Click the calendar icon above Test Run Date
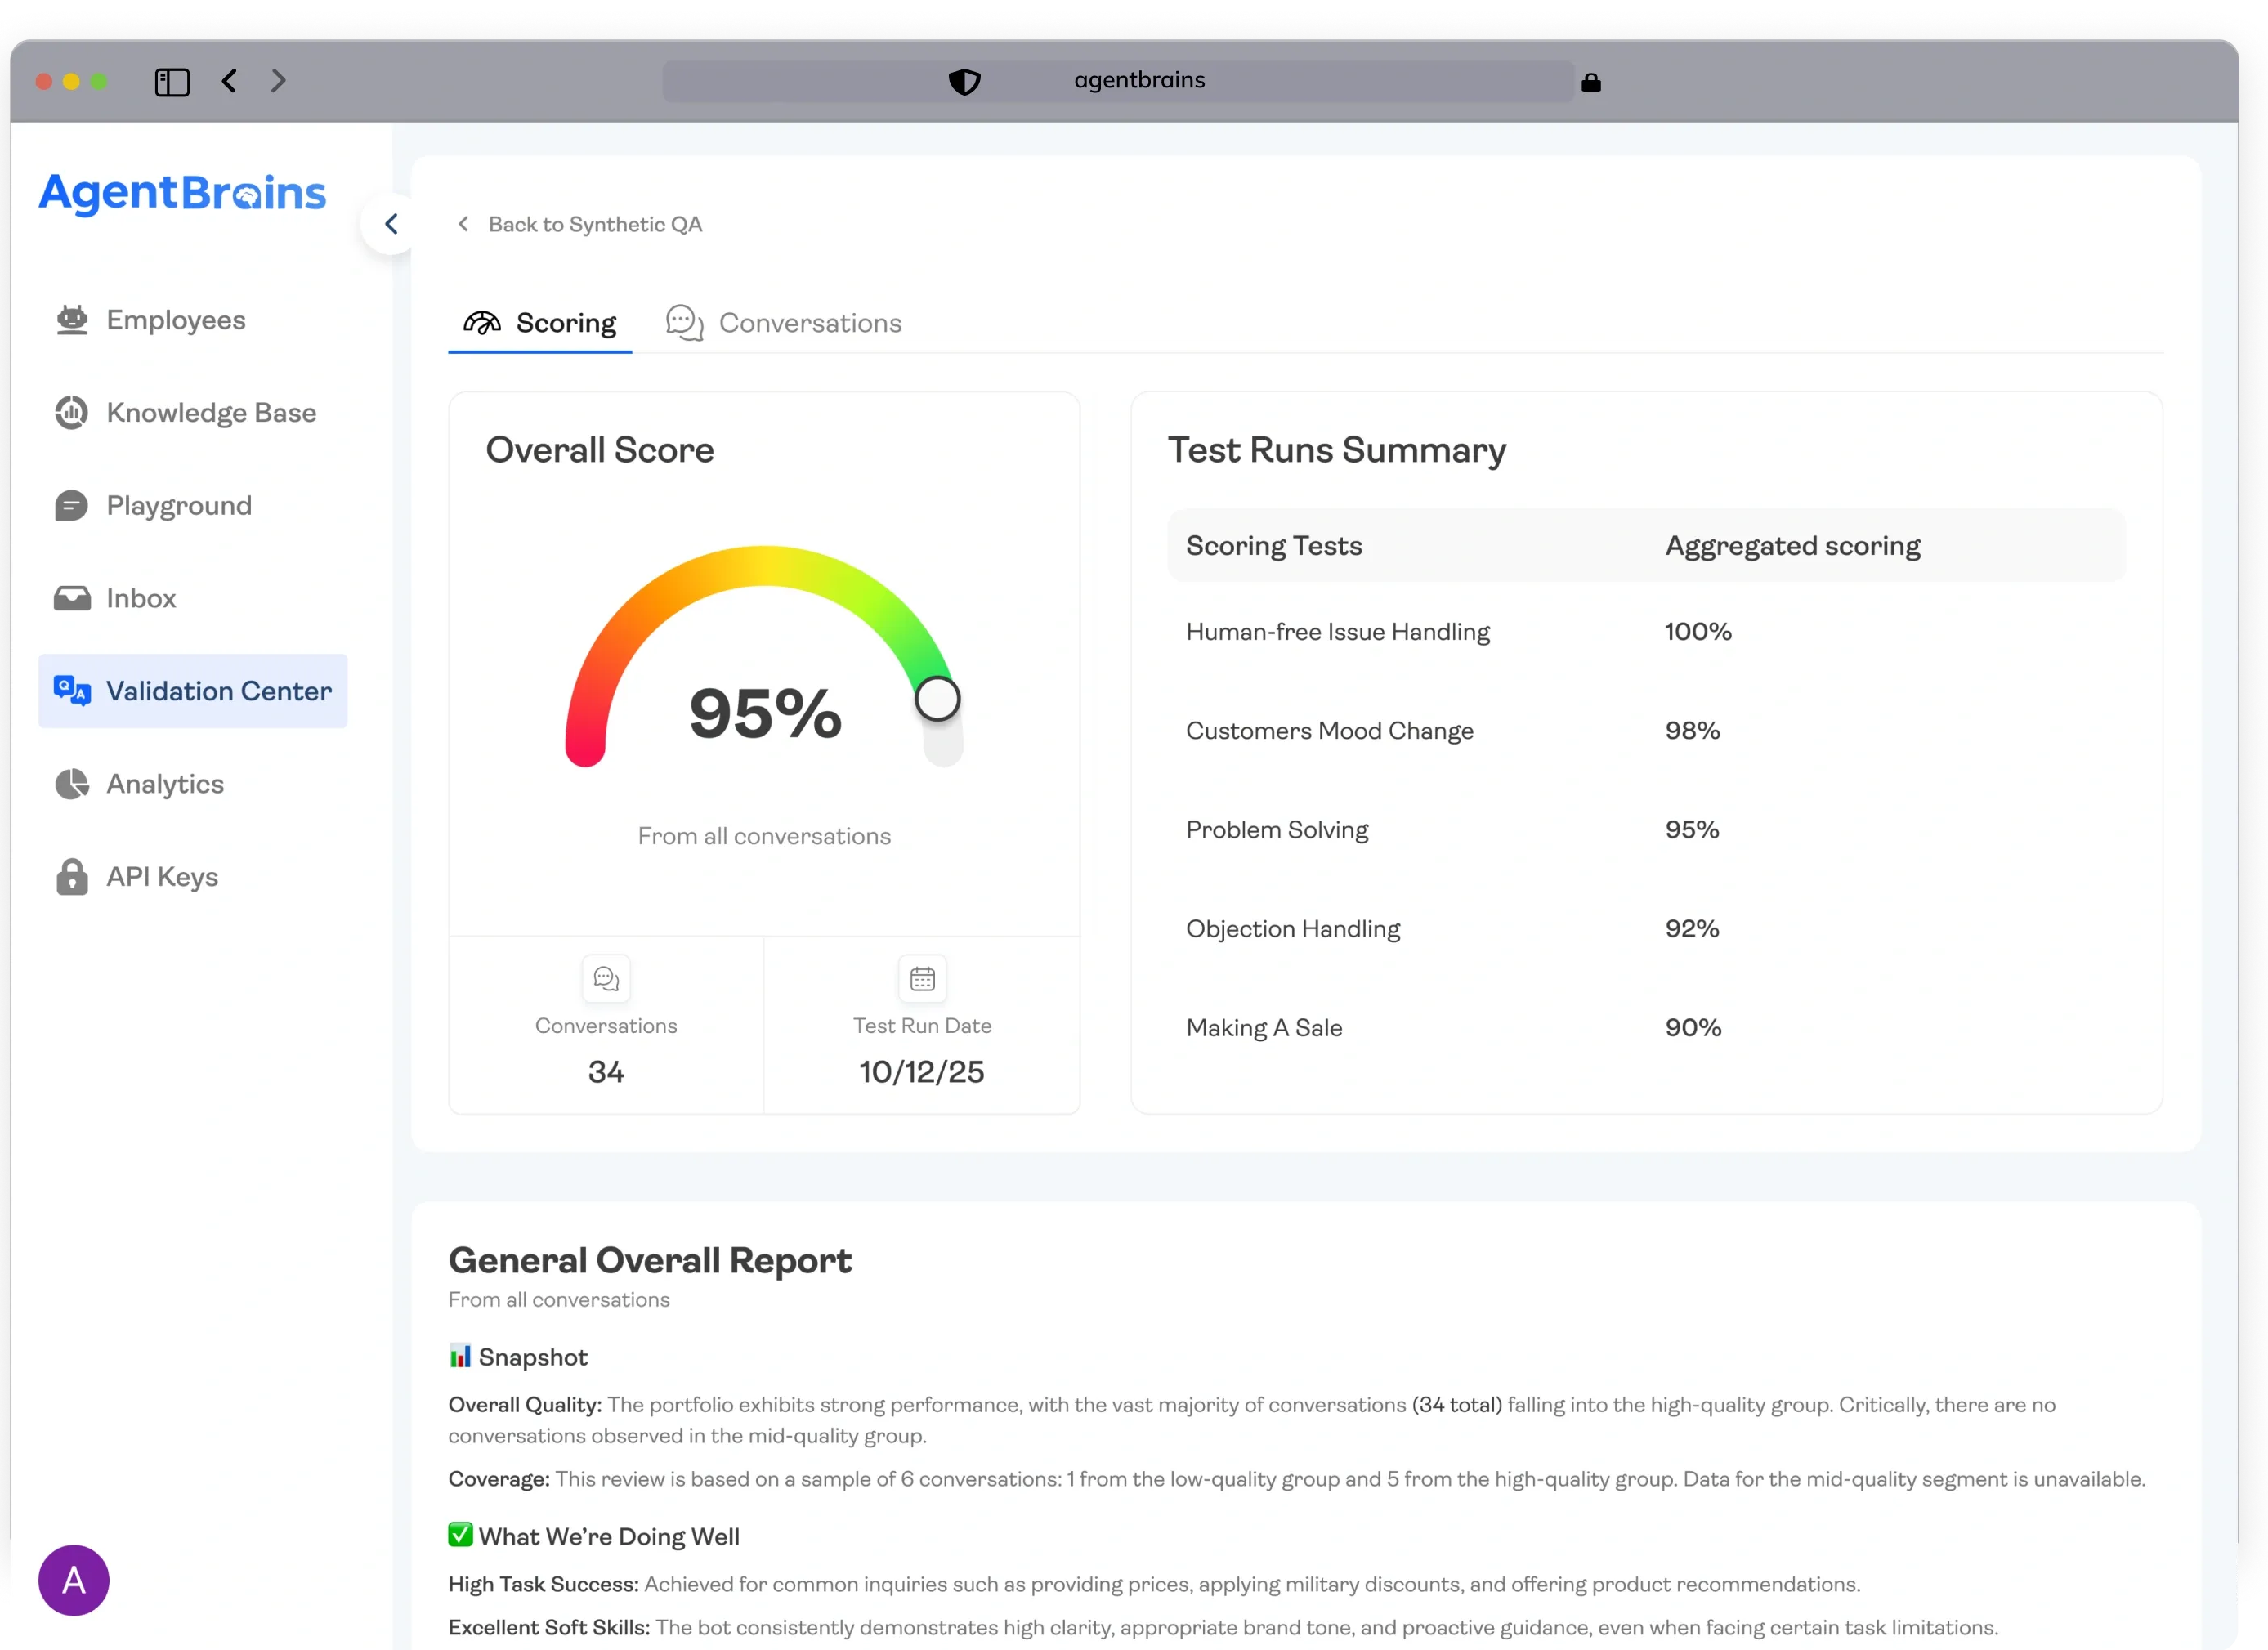This screenshot has width=2268, height=1650. [x=922, y=978]
